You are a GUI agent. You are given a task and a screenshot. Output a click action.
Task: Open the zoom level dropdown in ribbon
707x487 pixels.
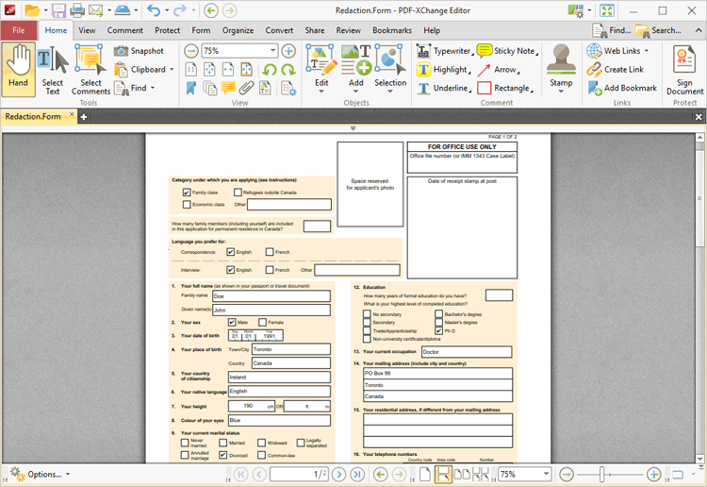(x=272, y=51)
